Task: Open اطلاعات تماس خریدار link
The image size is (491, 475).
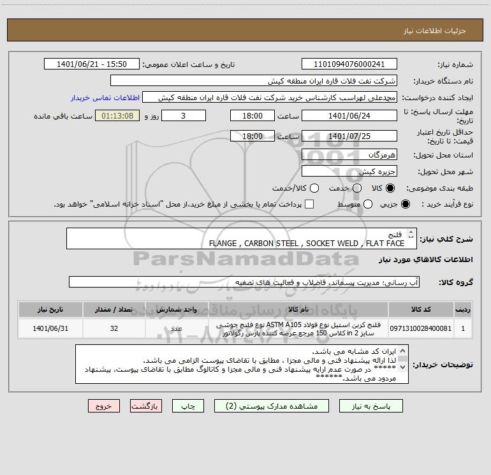Action: 105,98
